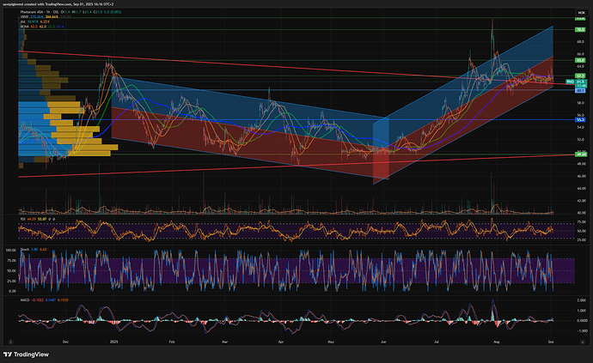Click Jul on the time axis
The width and height of the screenshot is (593, 363).
[437, 342]
